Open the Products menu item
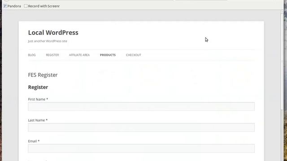The width and height of the screenshot is (287, 161). click(x=108, y=55)
